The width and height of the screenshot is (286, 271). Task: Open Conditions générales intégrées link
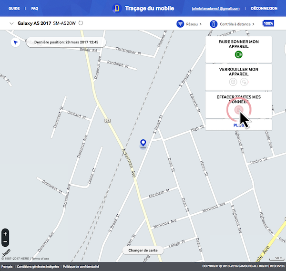(x=38, y=267)
